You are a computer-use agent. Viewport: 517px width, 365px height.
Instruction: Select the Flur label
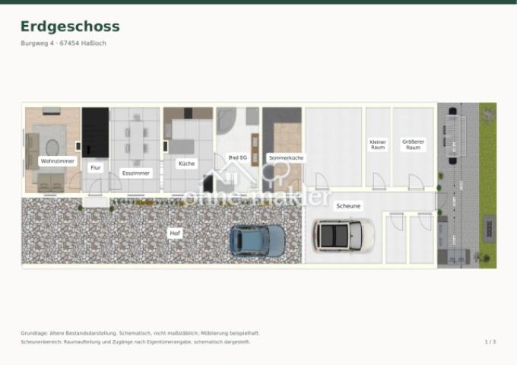click(x=95, y=168)
